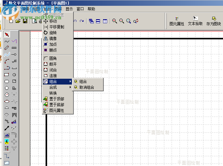223x166 pixels.
Task: Choose 镜像 menu entry
Action: click(x=58, y=38)
